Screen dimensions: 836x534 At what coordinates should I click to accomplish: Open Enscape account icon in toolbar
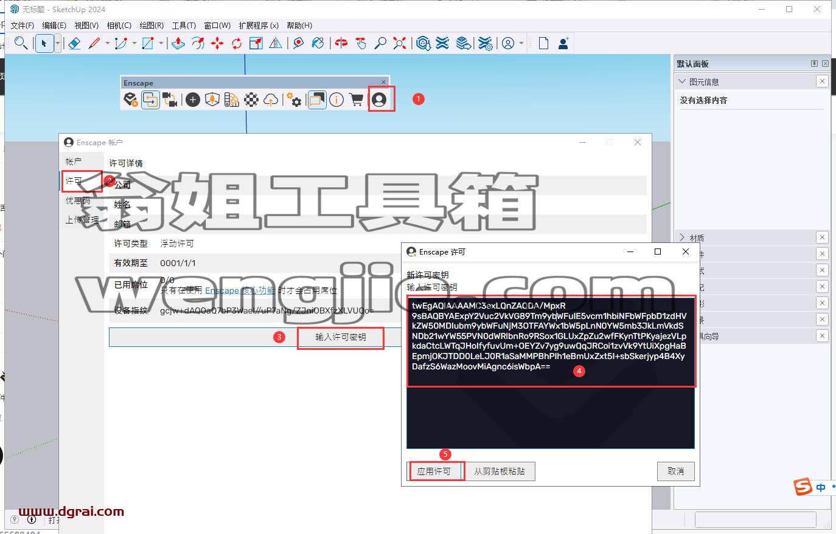coord(379,100)
